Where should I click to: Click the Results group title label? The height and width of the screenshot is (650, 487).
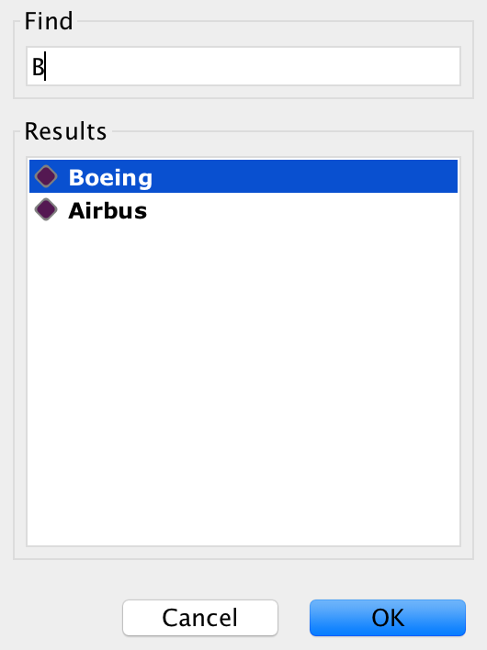pos(65,131)
